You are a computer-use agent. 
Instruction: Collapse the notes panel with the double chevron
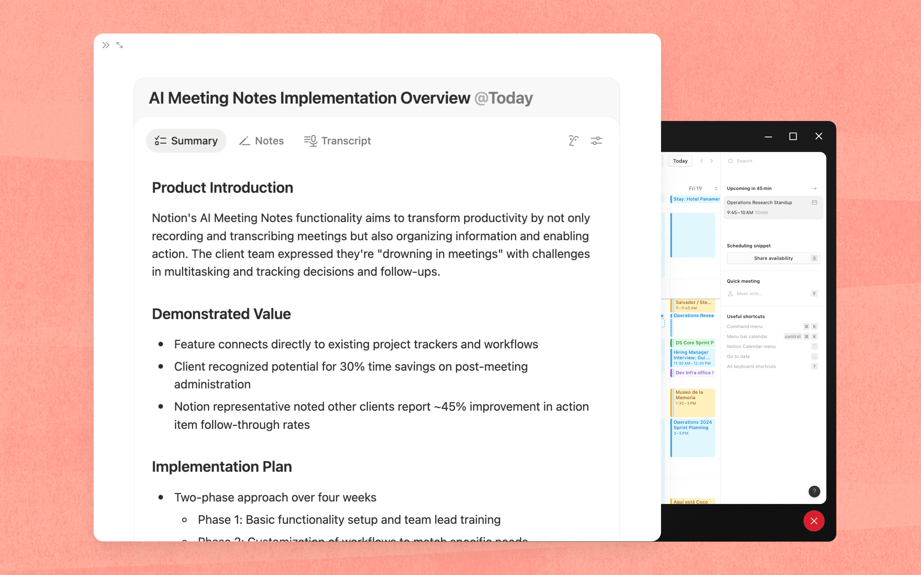(x=106, y=45)
